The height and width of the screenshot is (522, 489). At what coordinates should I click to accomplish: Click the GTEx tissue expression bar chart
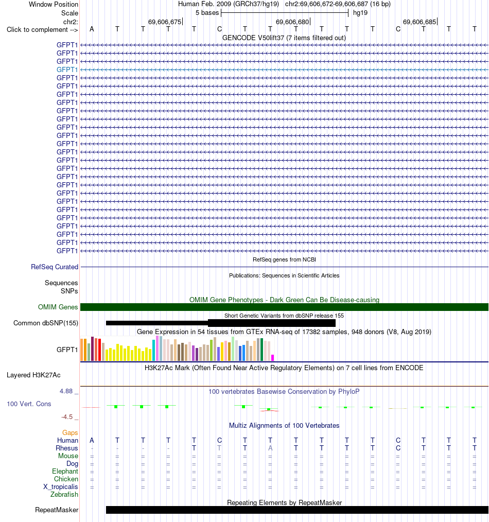pos(177,349)
